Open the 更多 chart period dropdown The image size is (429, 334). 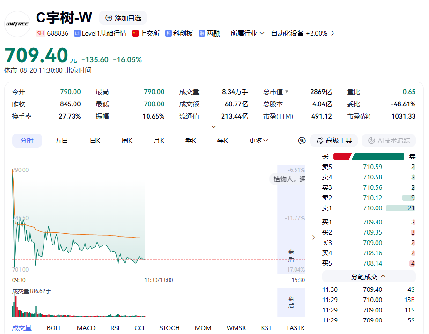tap(259, 141)
